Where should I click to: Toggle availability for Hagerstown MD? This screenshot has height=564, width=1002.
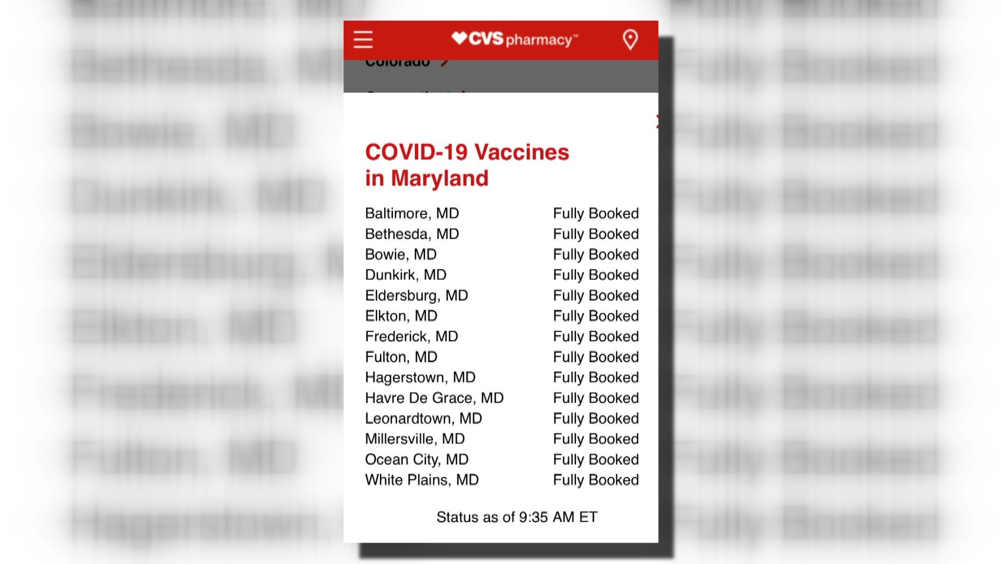pos(594,378)
